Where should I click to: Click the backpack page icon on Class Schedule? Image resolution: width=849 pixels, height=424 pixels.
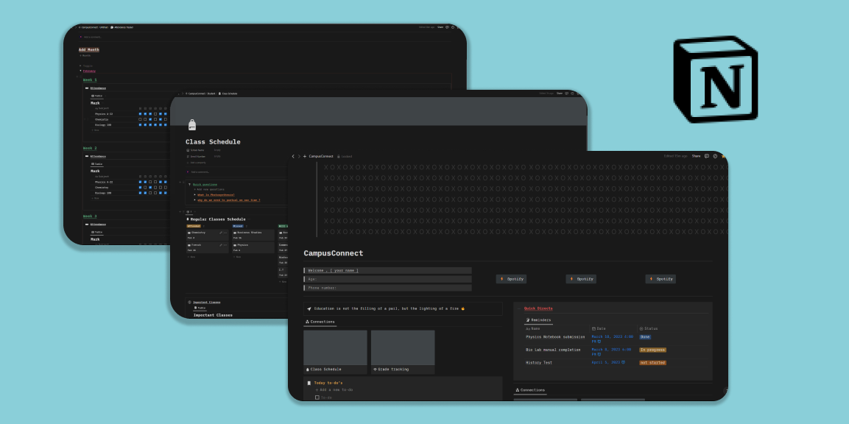pos(192,124)
